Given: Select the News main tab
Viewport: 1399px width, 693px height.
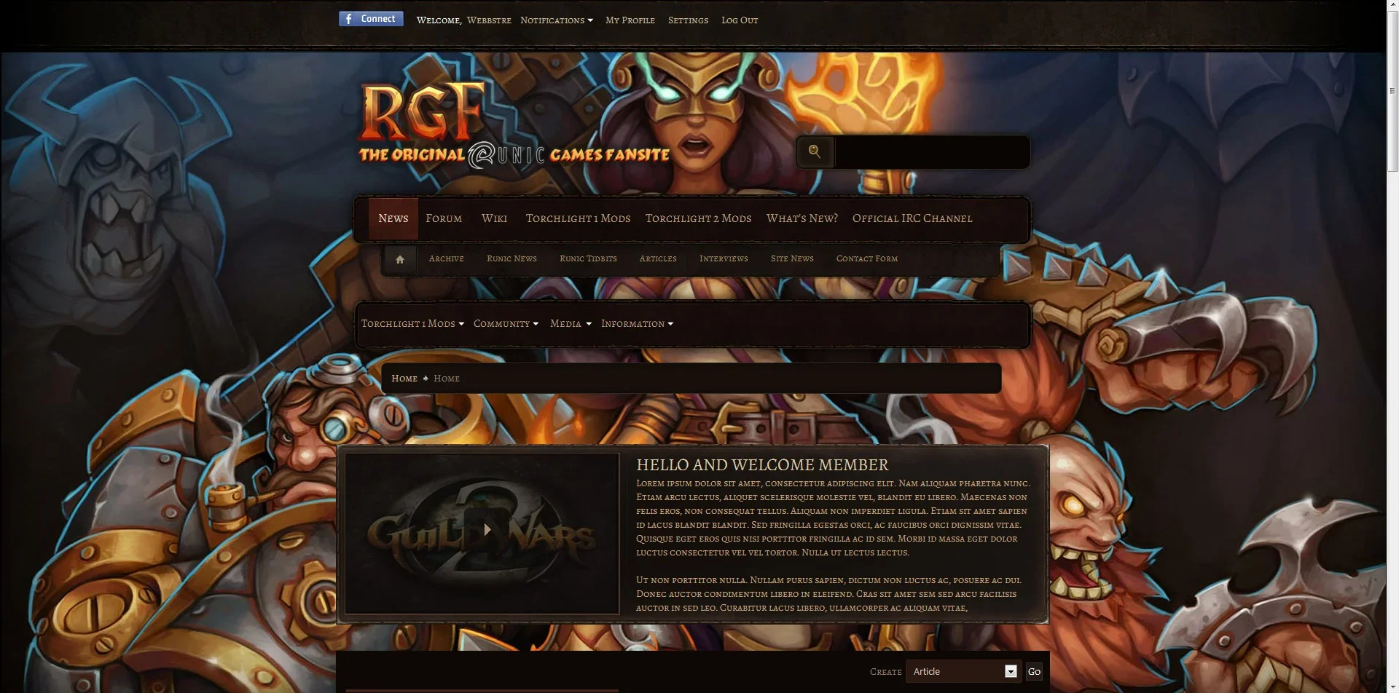Looking at the screenshot, I should (x=393, y=218).
